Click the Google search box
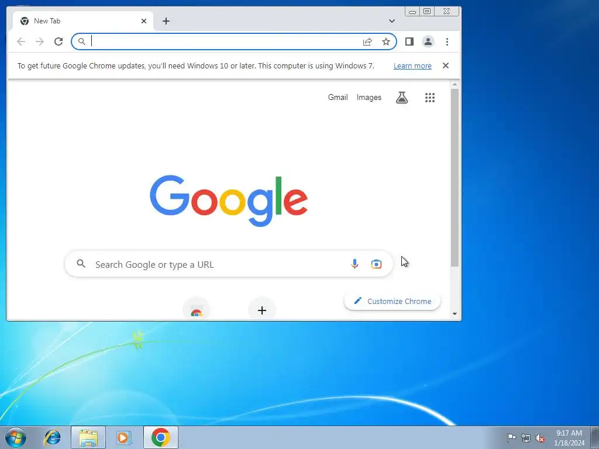 229,264
